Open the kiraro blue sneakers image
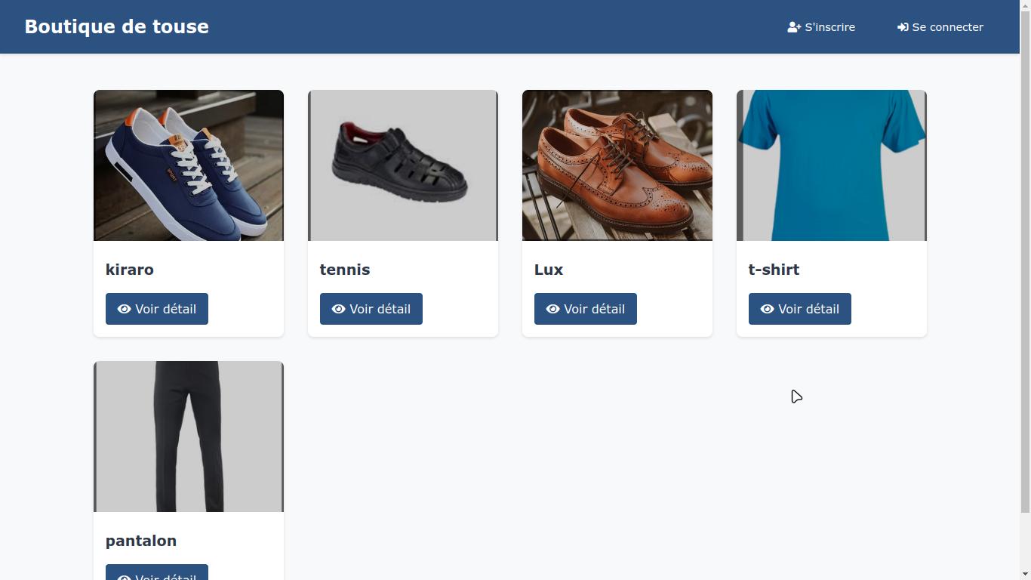Viewport: 1031px width, 580px height. coord(189,165)
